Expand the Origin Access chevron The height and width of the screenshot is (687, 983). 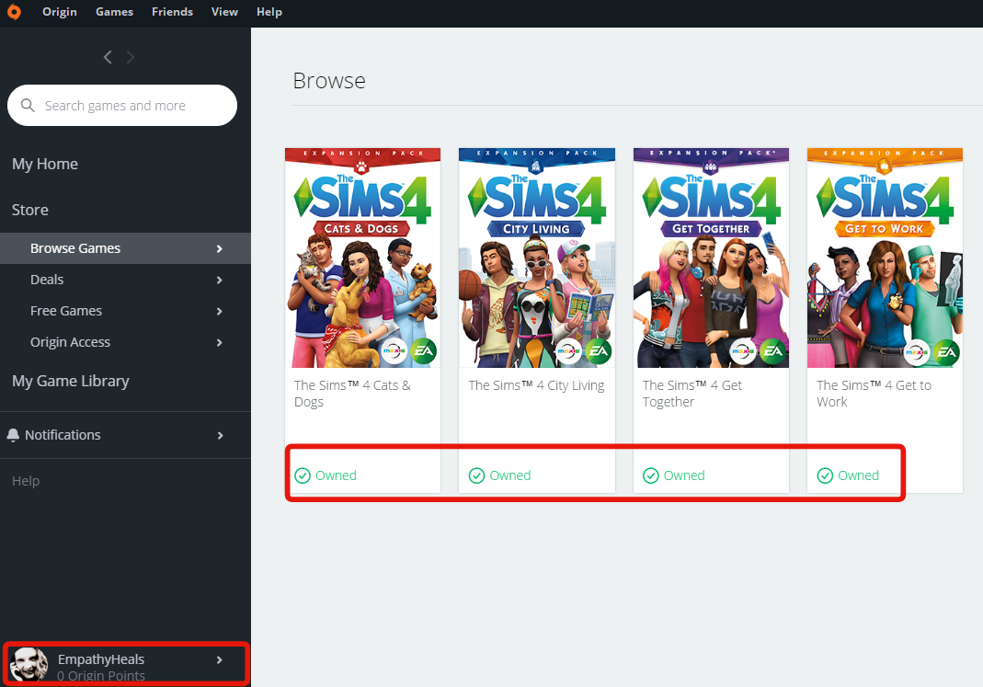(220, 343)
